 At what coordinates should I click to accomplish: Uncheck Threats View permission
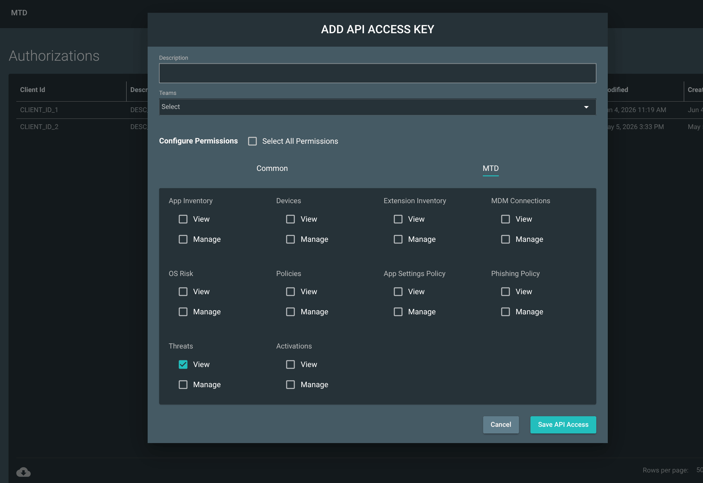183,364
